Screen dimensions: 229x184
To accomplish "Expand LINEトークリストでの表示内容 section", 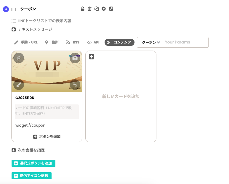I will click(x=41, y=21).
